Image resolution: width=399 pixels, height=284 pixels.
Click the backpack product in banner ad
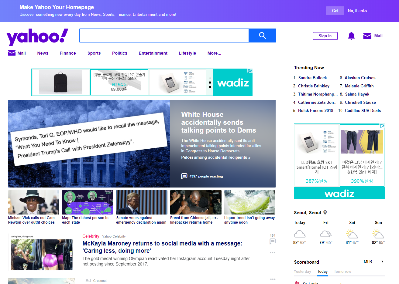click(x=61, y=82)
